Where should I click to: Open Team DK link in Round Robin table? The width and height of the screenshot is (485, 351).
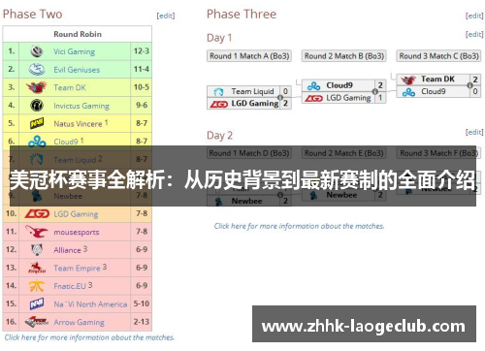click(70, 87)
